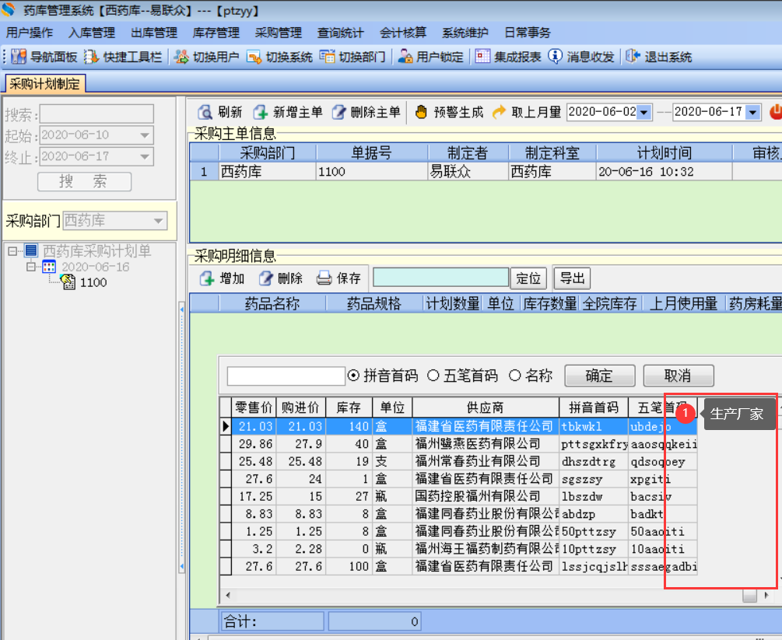Click the light-blue locate input field

[441, 278]
